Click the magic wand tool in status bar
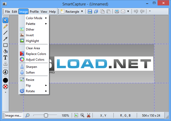The width and height of the screenshot is (171, 121). [82, 115]
